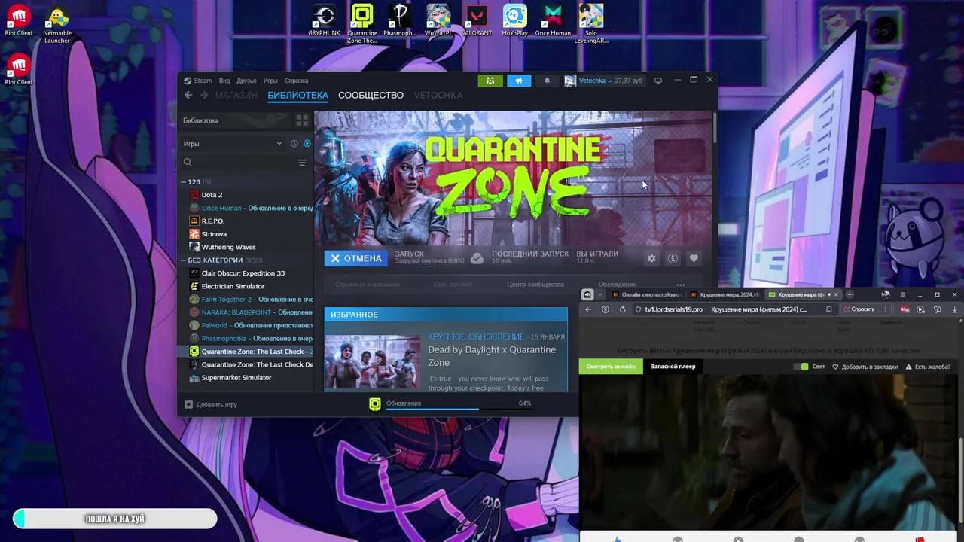Click Добавить игру at Steam bottom
The width and height of the screenshot is (964, 542).
(x=211, y=404)
